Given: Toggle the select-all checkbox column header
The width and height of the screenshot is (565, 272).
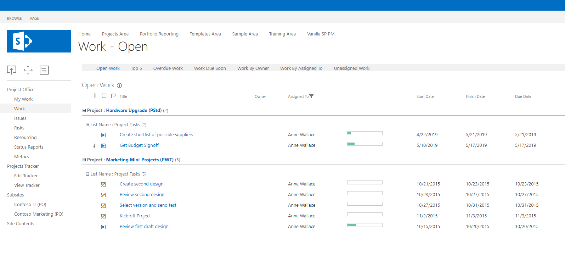Looking at the screenshot, I should [x=104, y=96].
